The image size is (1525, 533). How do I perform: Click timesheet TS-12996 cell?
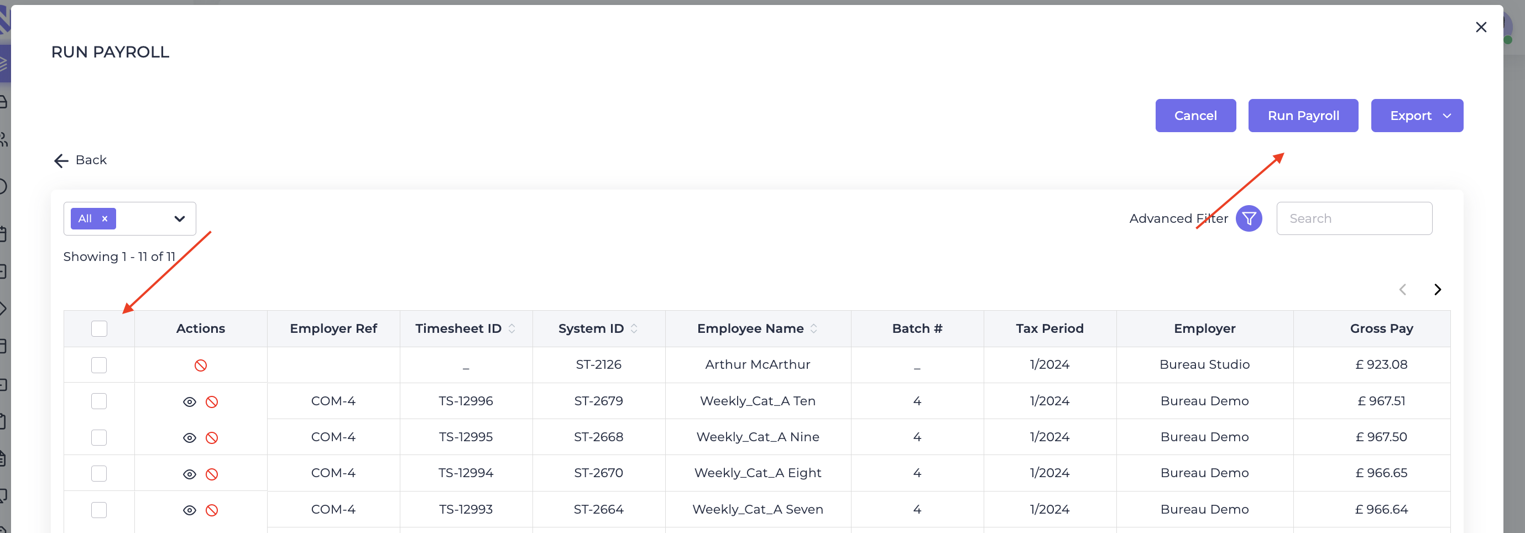[466, 401]
